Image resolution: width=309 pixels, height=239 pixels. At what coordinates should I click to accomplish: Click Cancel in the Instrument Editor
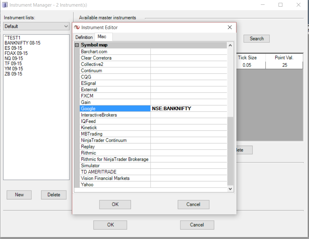(193, 204)
